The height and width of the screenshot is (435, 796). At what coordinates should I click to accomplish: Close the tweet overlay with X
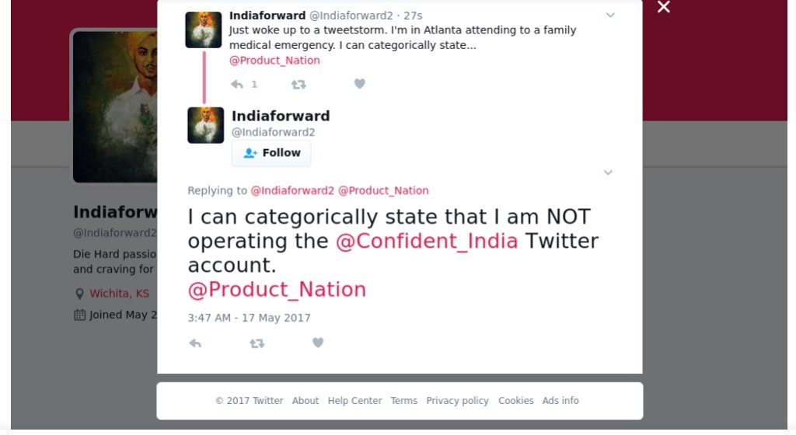(663, 8)
